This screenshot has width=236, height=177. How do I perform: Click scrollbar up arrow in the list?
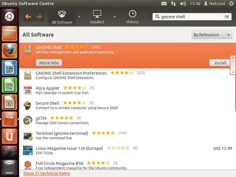(x=233, y=58)
